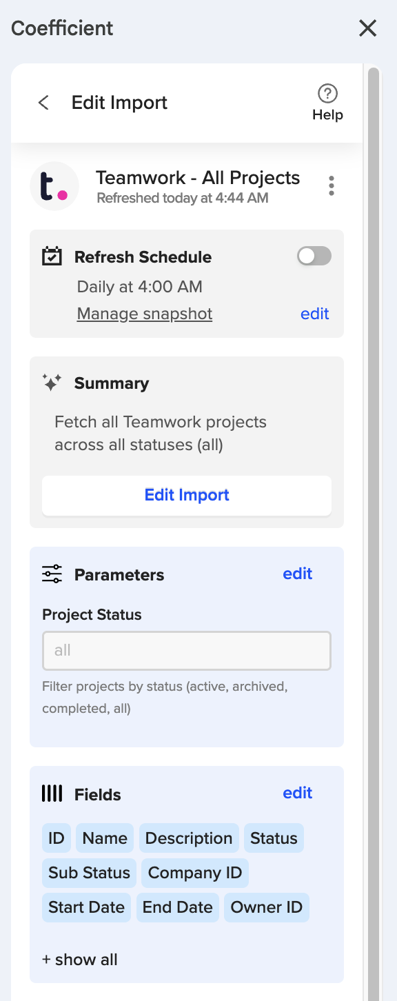Open the Help question mark icon
Image resolution: width=397 pixels, height=1001 pixels.
click(327, 93)
